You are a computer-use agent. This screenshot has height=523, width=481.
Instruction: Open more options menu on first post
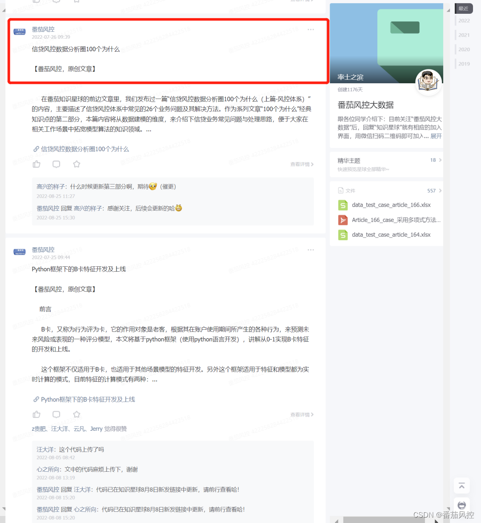pos(310,30)
